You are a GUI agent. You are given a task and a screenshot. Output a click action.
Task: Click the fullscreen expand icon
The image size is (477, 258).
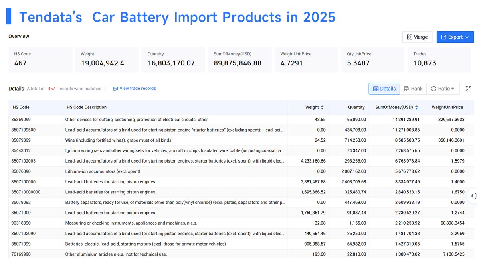pyautogui.click(x=469, y=89)
